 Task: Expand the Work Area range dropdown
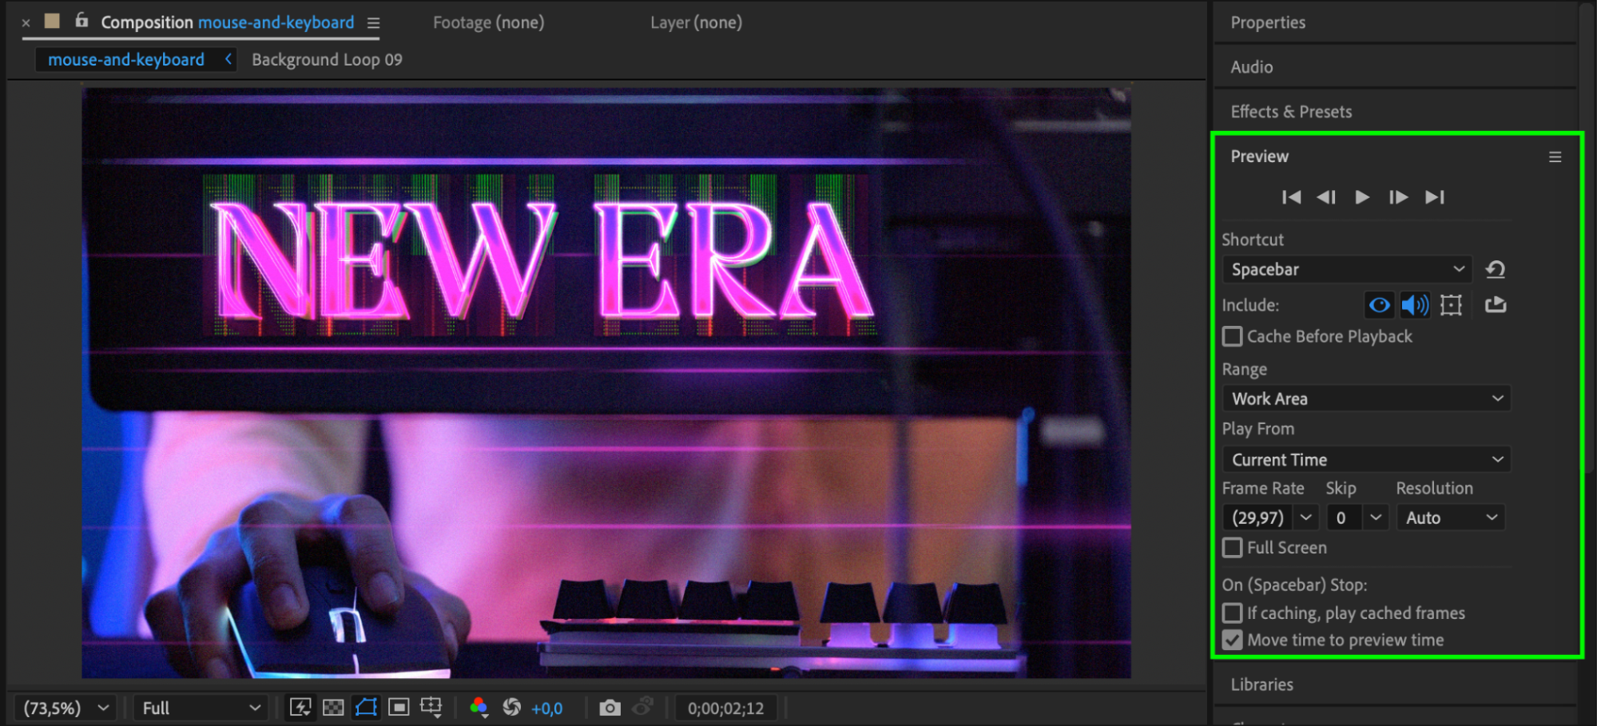1366,399
